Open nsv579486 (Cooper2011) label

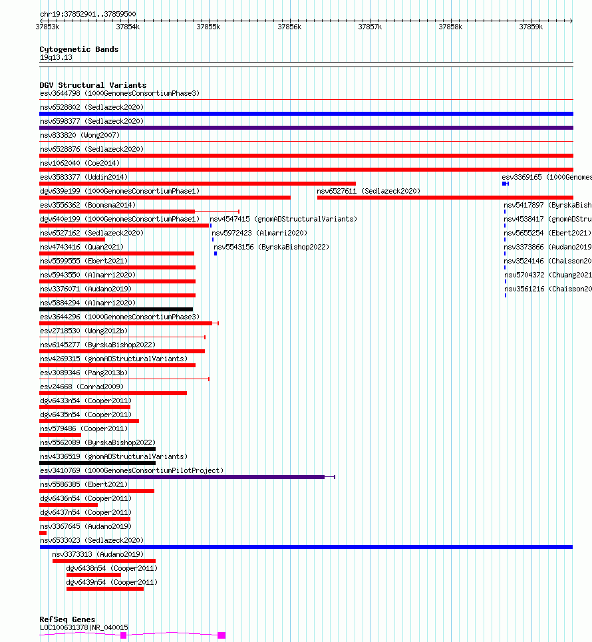[x=84, y=428]
